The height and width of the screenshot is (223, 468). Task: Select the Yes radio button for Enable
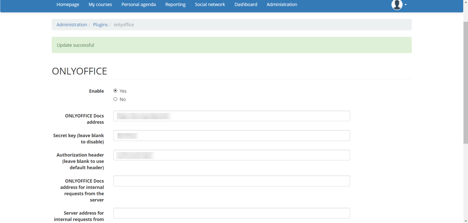[x=115, y=90]
